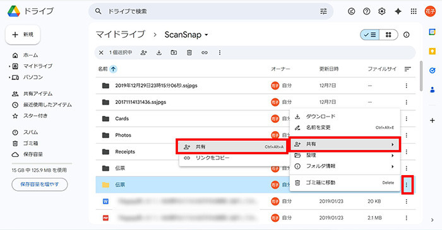
Task: Open ScanSnap folder dropdown
Action: point(206,35)
